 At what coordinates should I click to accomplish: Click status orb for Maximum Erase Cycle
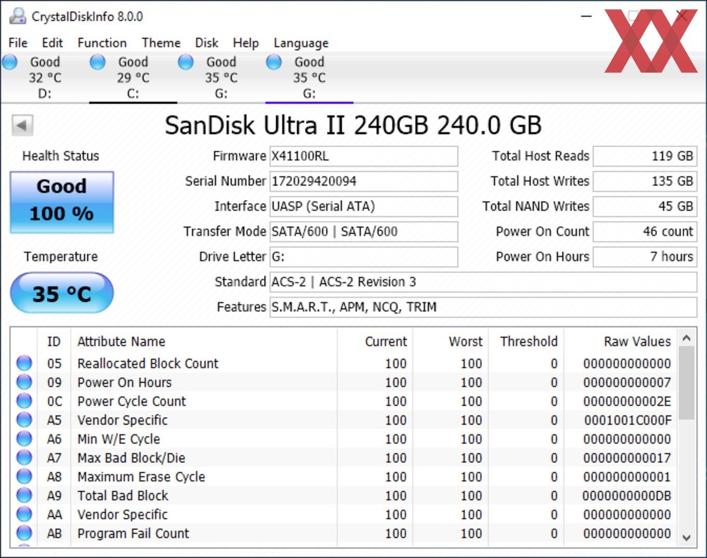pos(24,476)
